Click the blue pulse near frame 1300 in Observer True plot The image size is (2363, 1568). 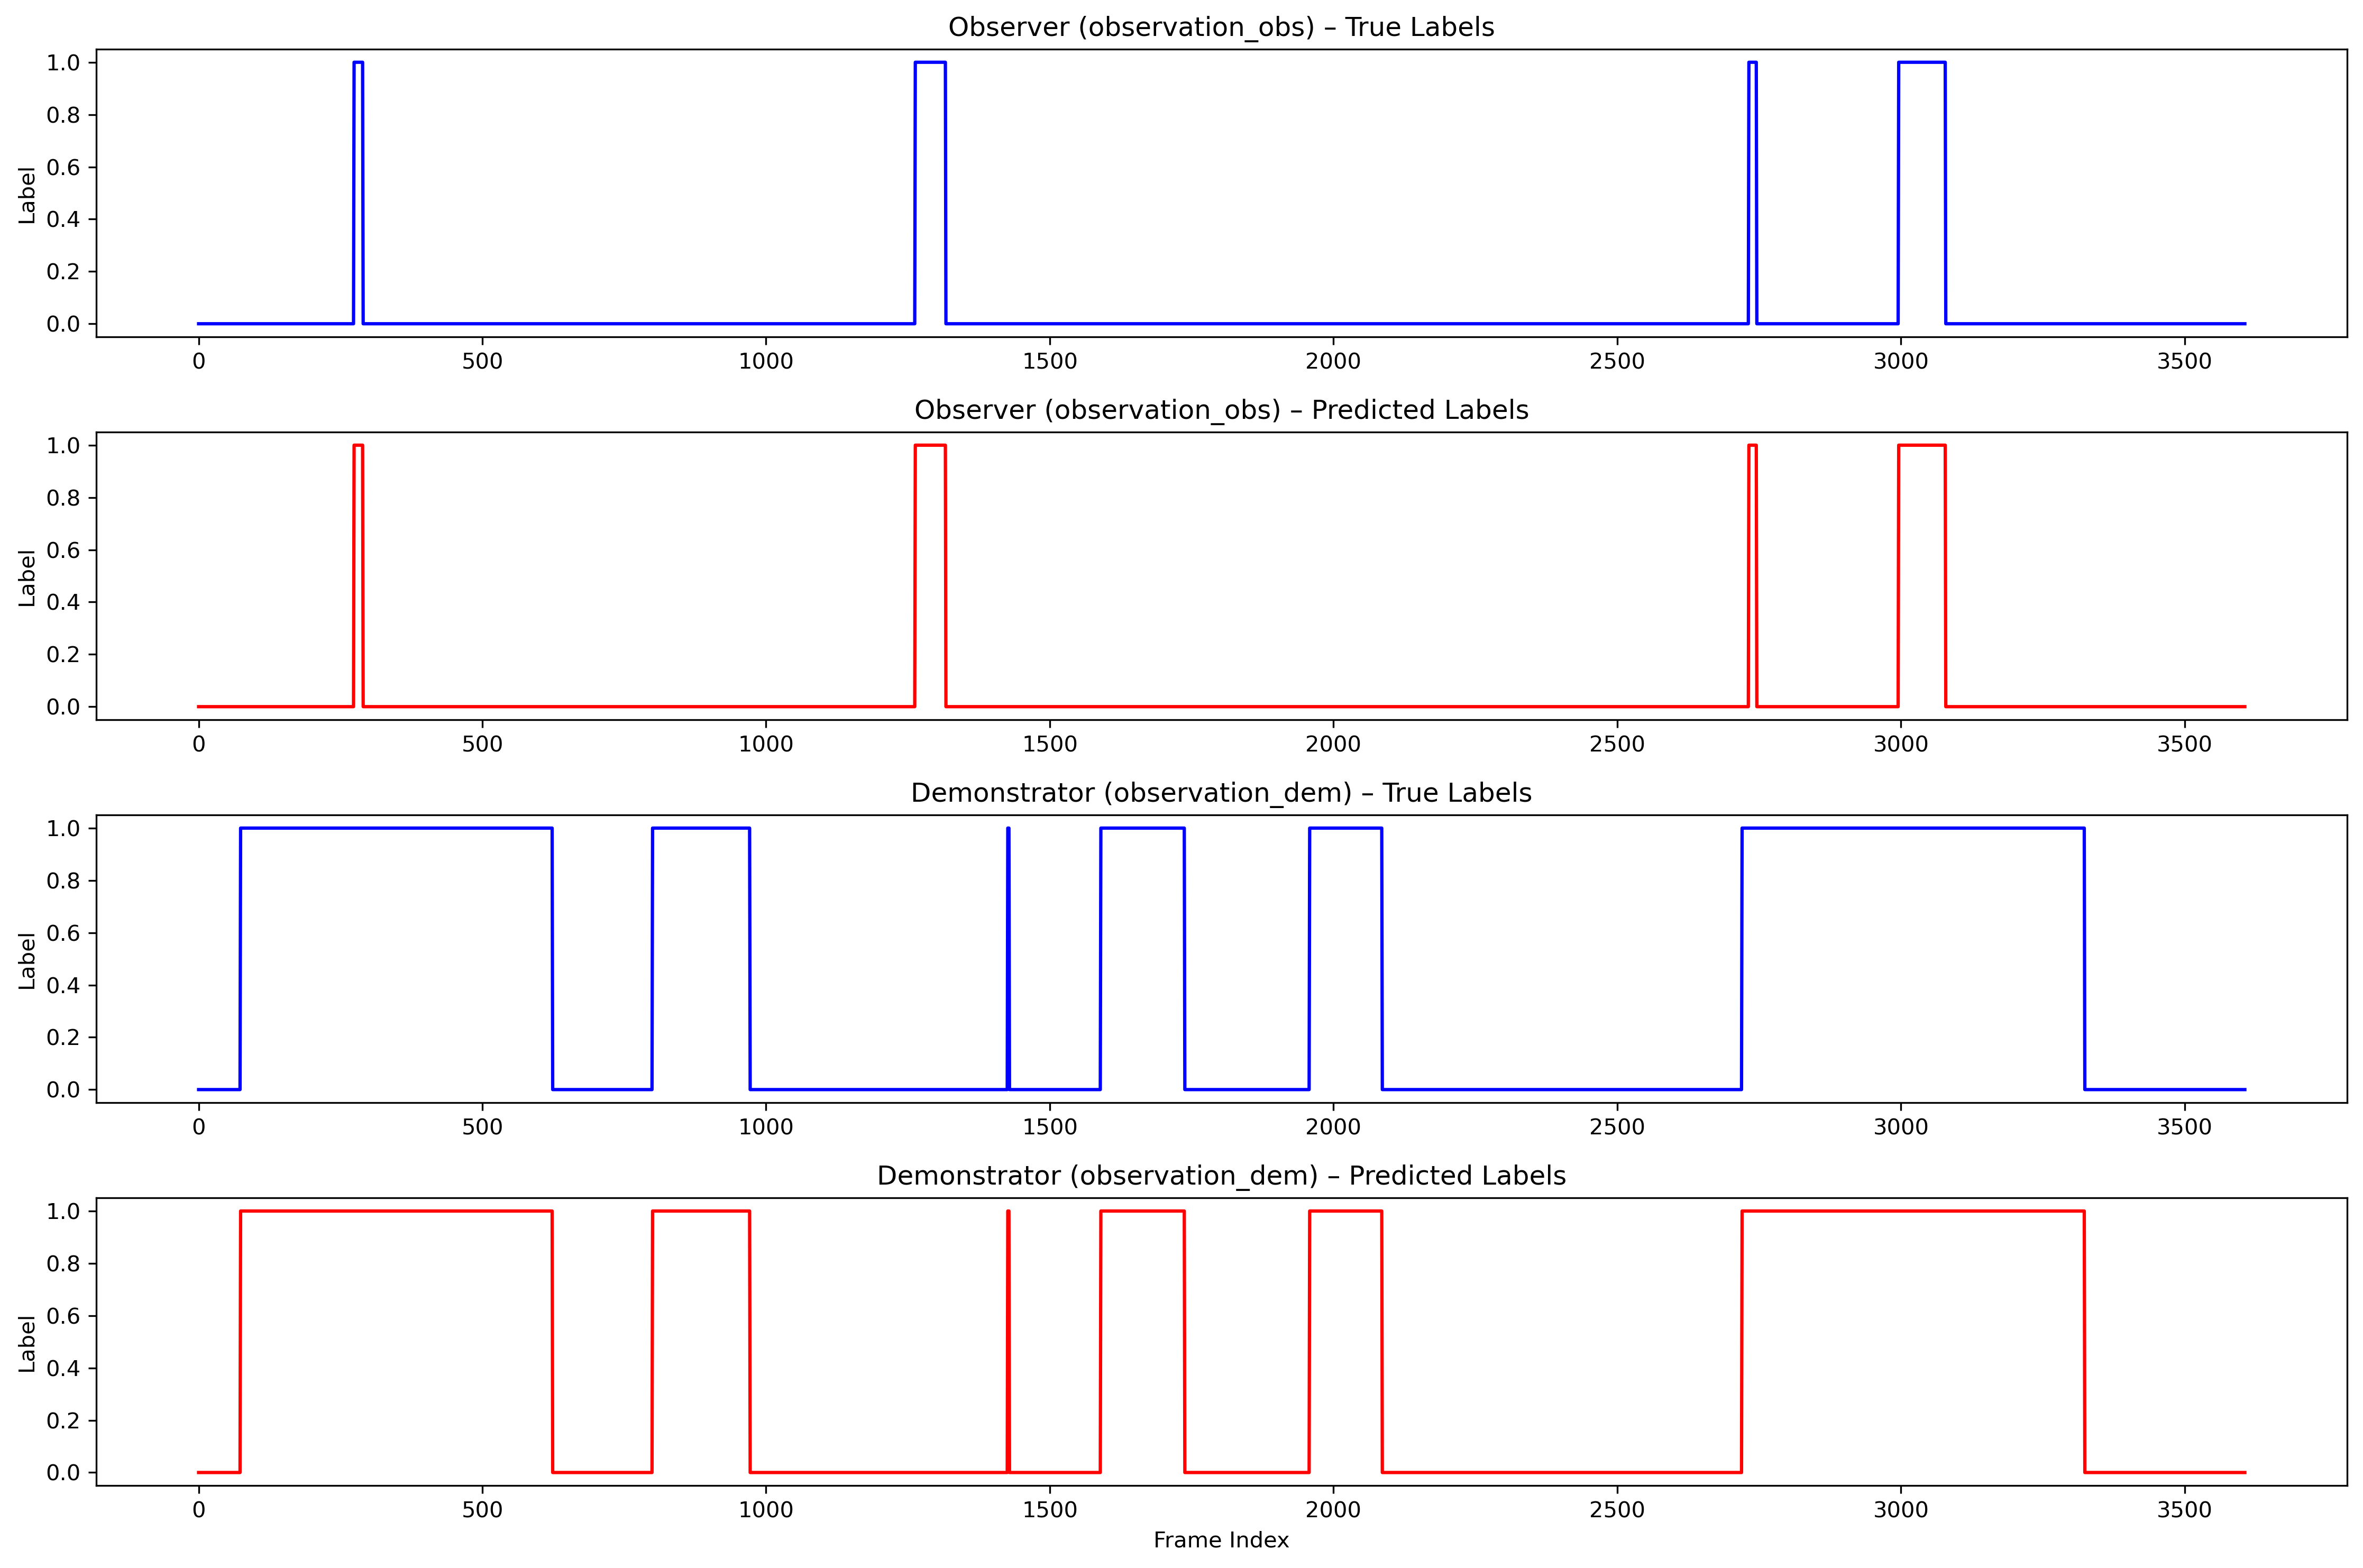click(x=930, y=193)
